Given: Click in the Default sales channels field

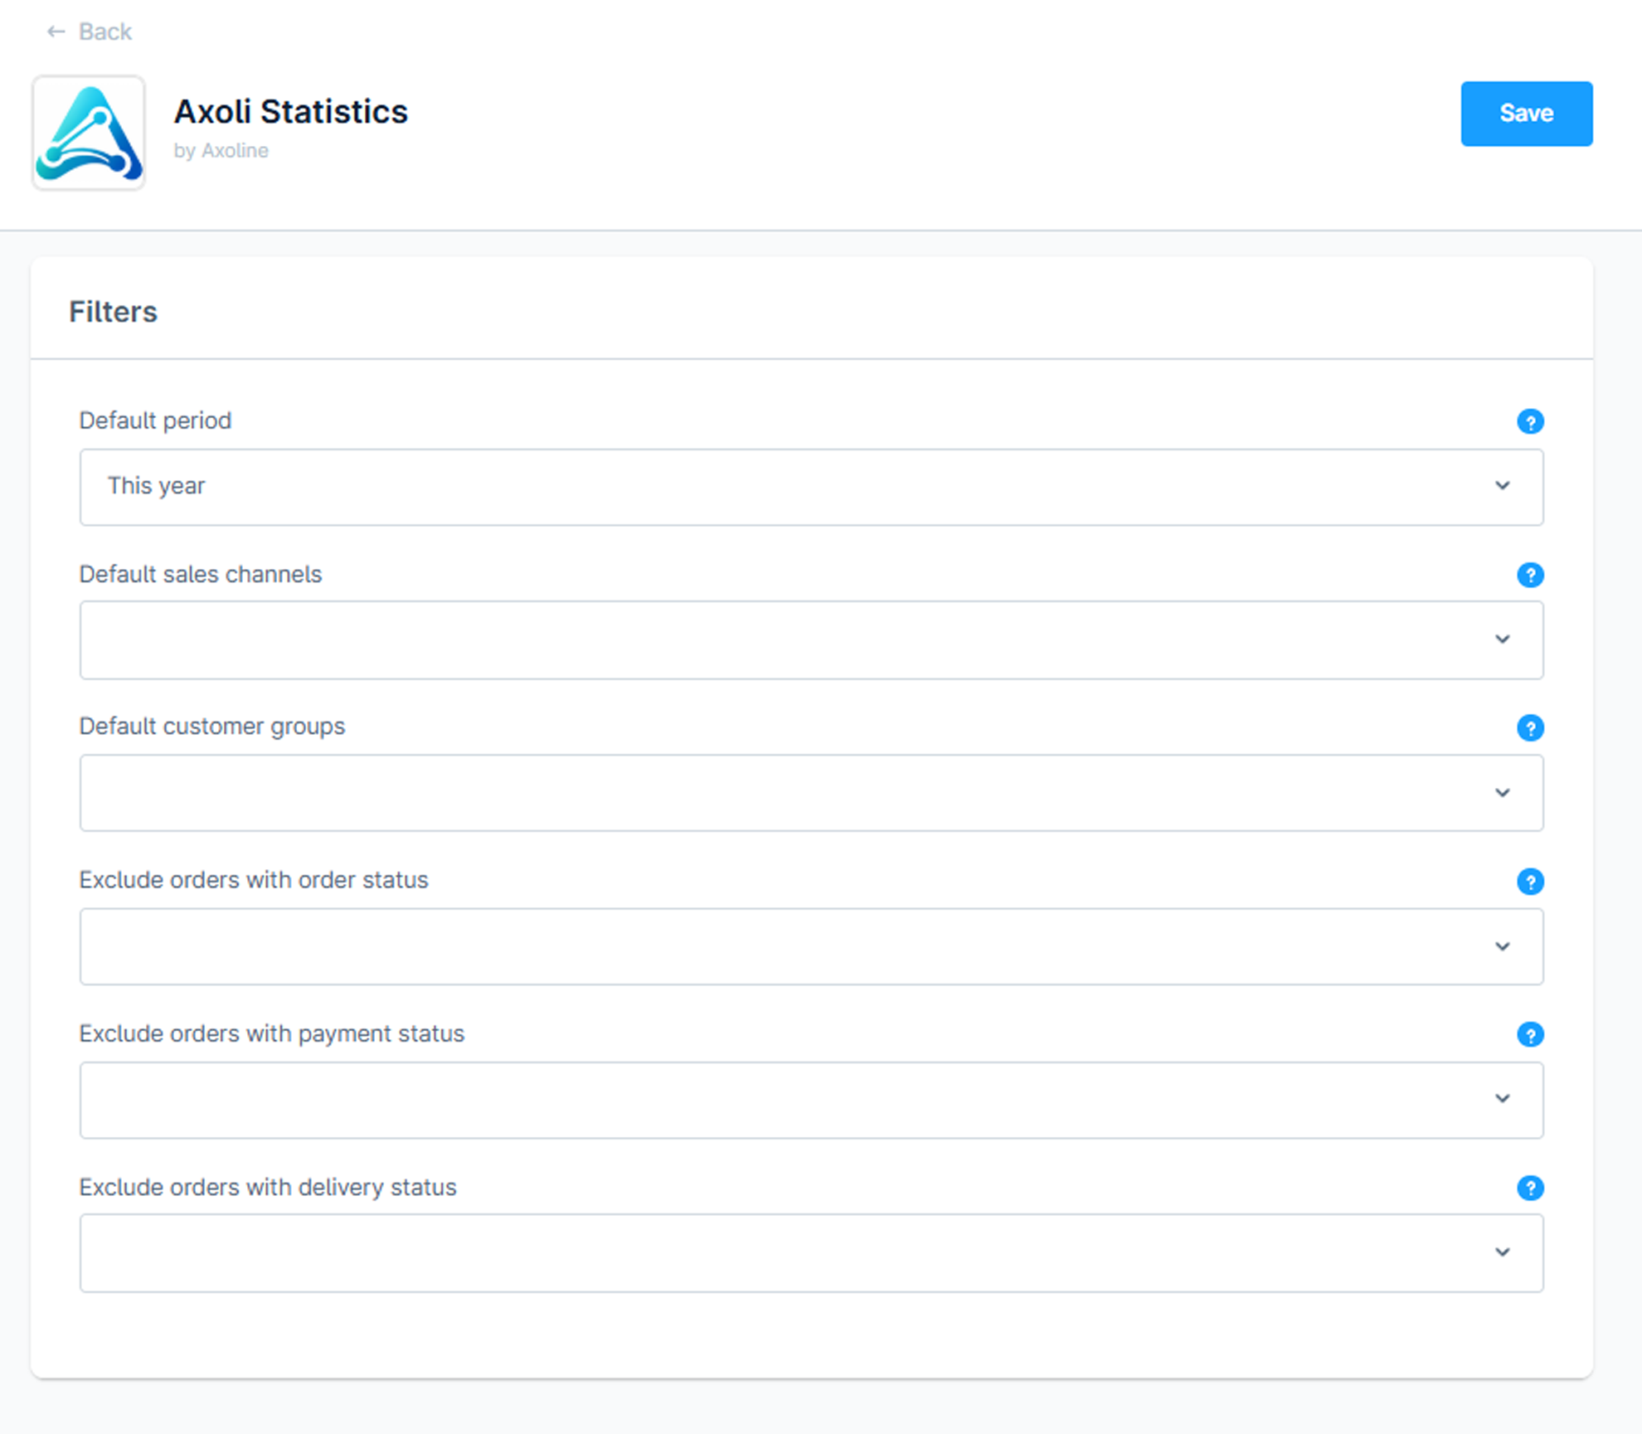Looking at the screenshot, I should click(811, 639).
